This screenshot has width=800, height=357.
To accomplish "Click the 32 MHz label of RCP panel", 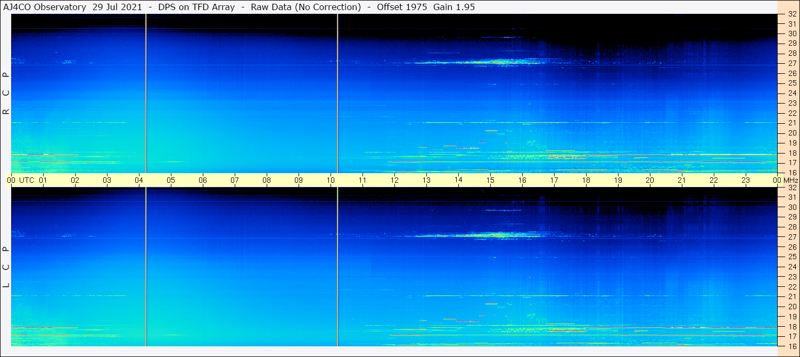I will pyautogui.click(x=791, y=14).
